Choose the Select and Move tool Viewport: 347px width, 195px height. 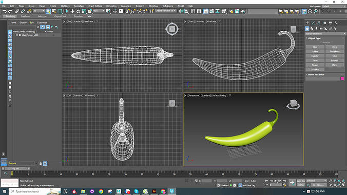[x=72, y=11]
